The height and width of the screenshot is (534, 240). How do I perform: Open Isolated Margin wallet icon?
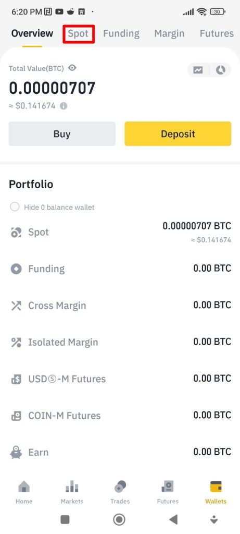tap(16, 342)
